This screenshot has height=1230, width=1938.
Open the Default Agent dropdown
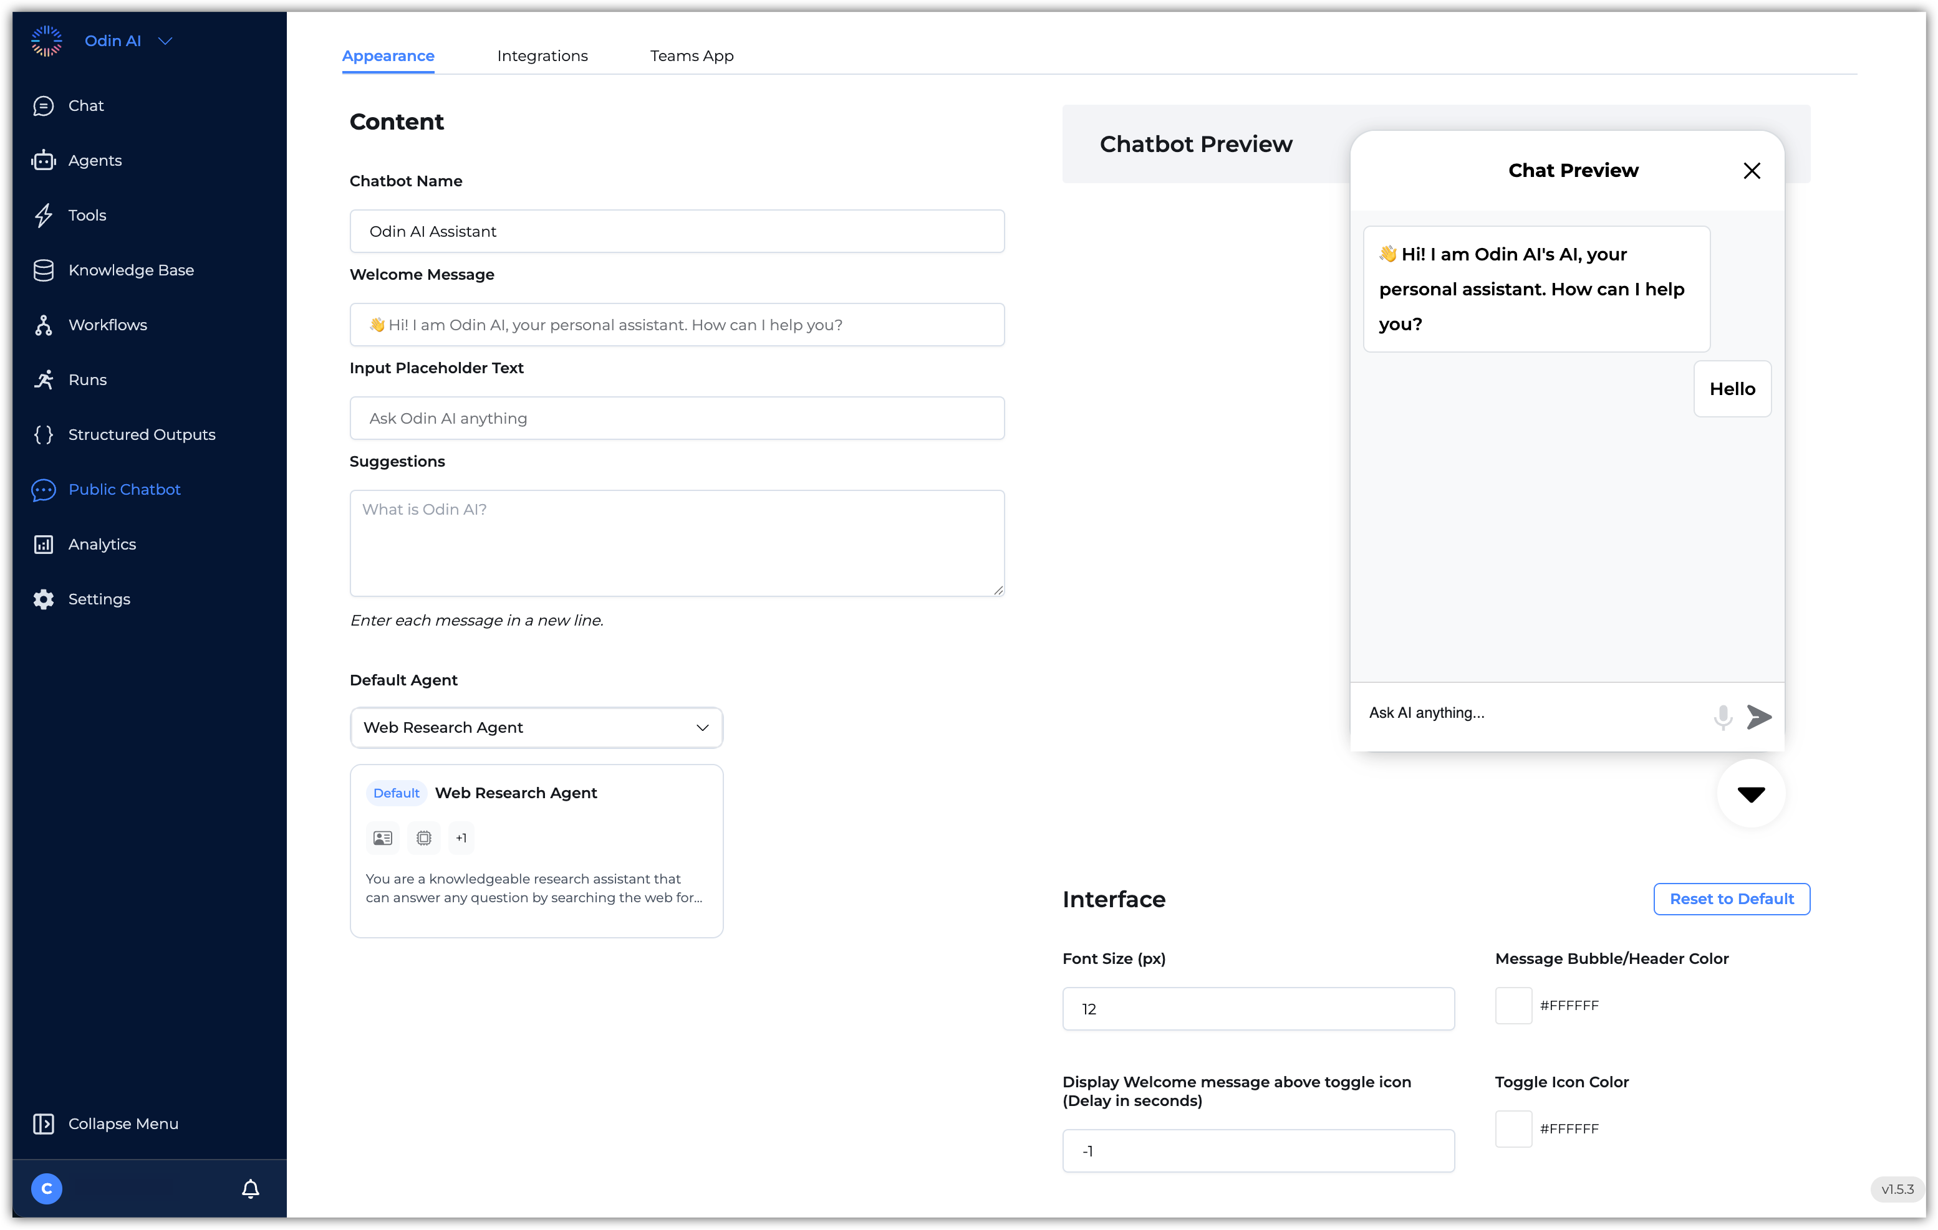pos(536,727)
